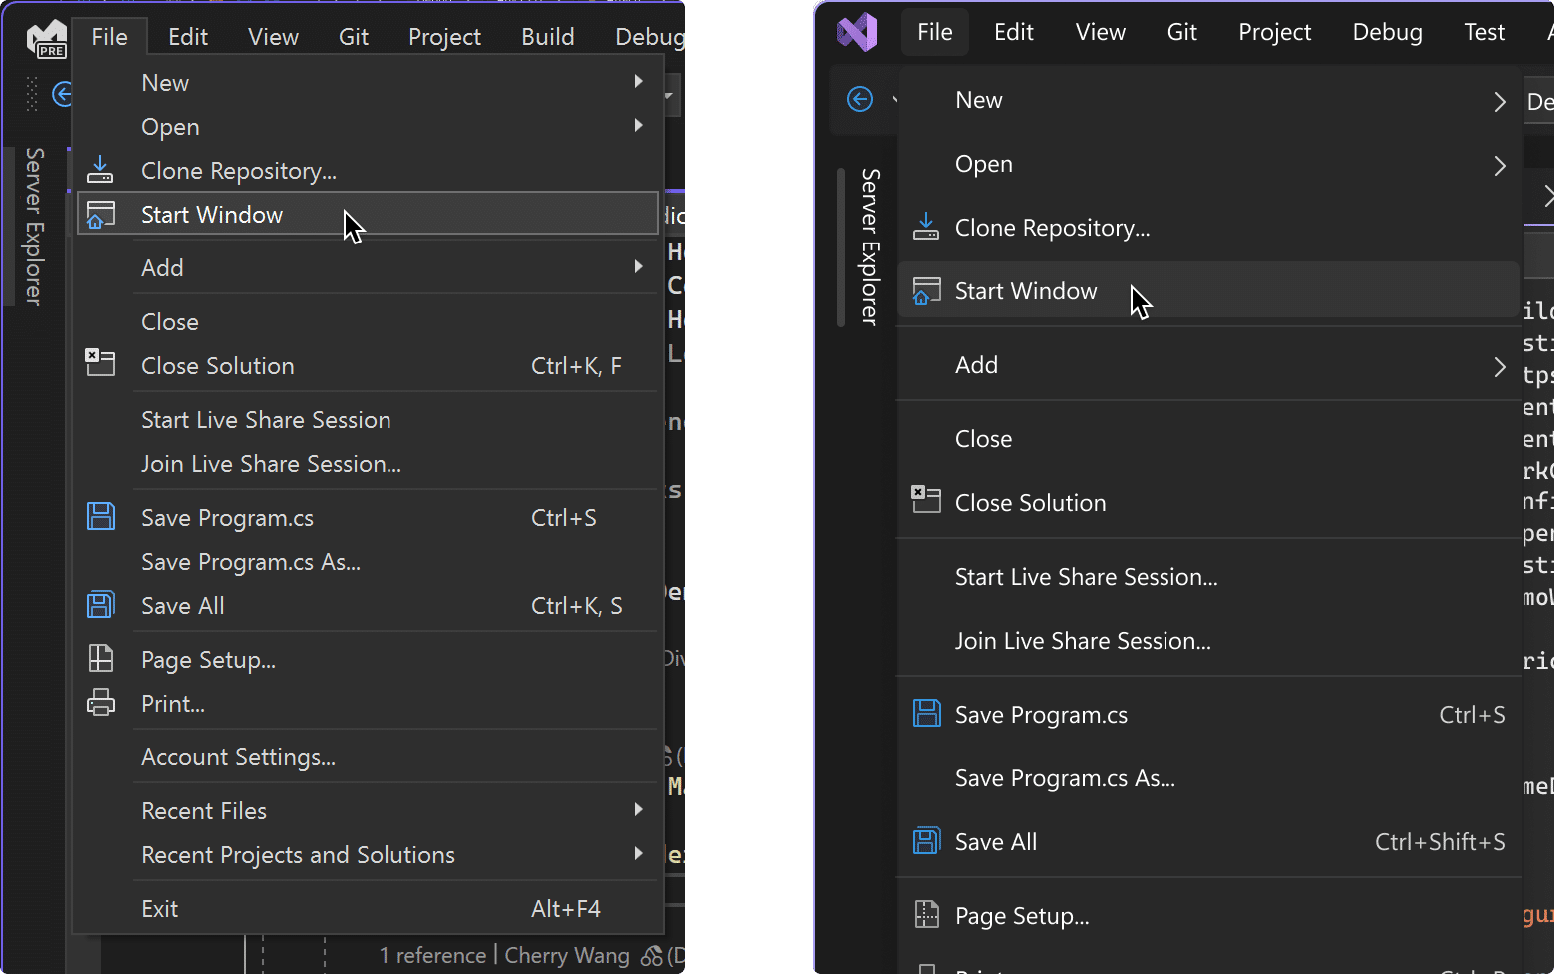The width and height of the screenshot is (1554, 974).
Task: Select Account Settings... menu entry
Action: [x=238, y=757]
